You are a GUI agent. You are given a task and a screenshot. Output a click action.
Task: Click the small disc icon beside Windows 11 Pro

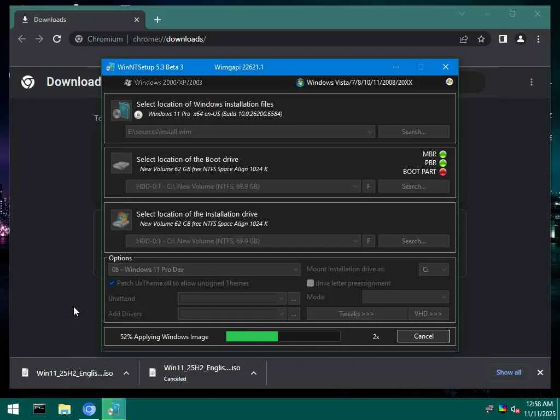[x=138, y=115]
